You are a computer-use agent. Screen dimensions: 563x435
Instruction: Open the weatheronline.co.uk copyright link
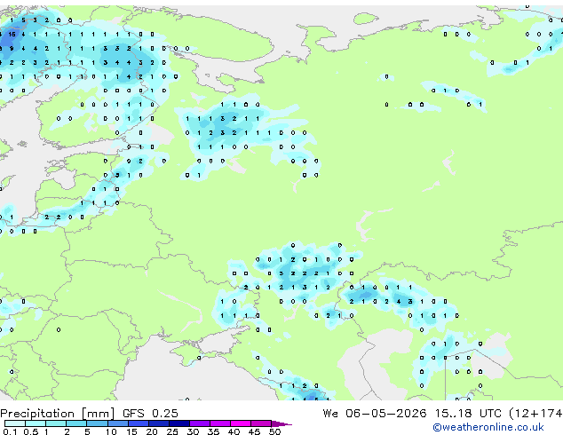pyautogui.click(x=488, y=427)
